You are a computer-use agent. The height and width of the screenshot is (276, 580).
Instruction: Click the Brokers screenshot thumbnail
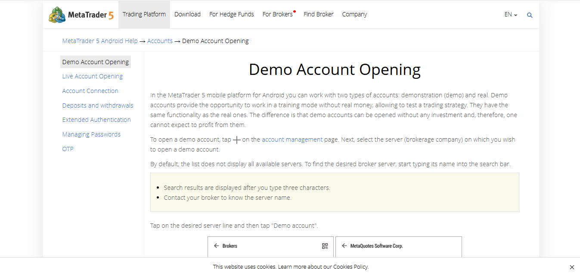coord(270,247)
